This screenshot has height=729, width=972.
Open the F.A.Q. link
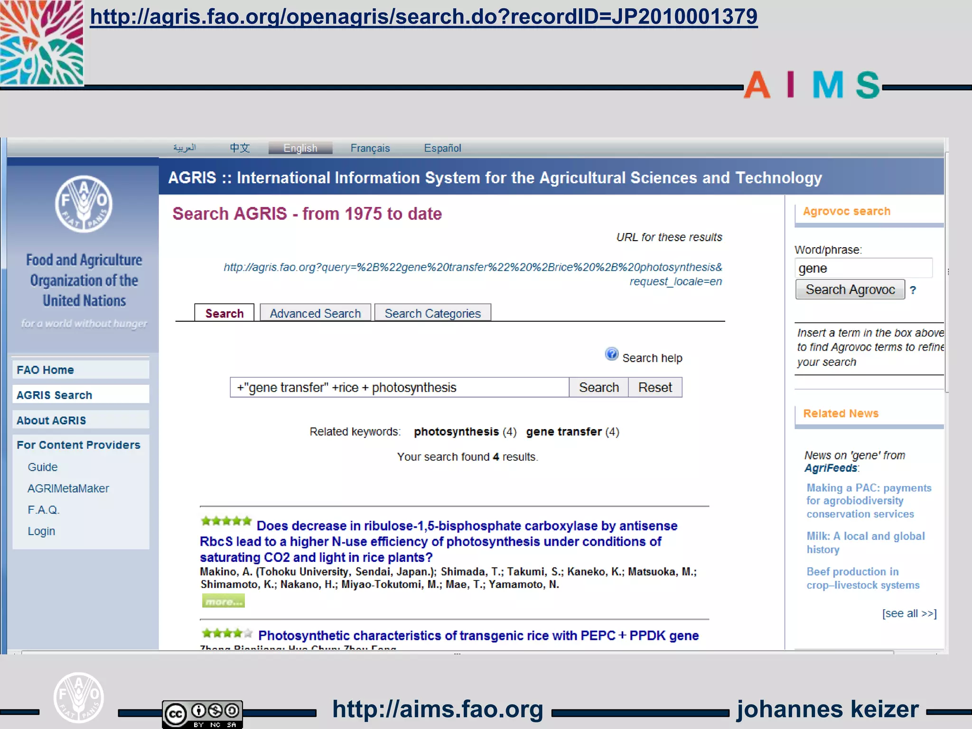[x=44, y=510]
